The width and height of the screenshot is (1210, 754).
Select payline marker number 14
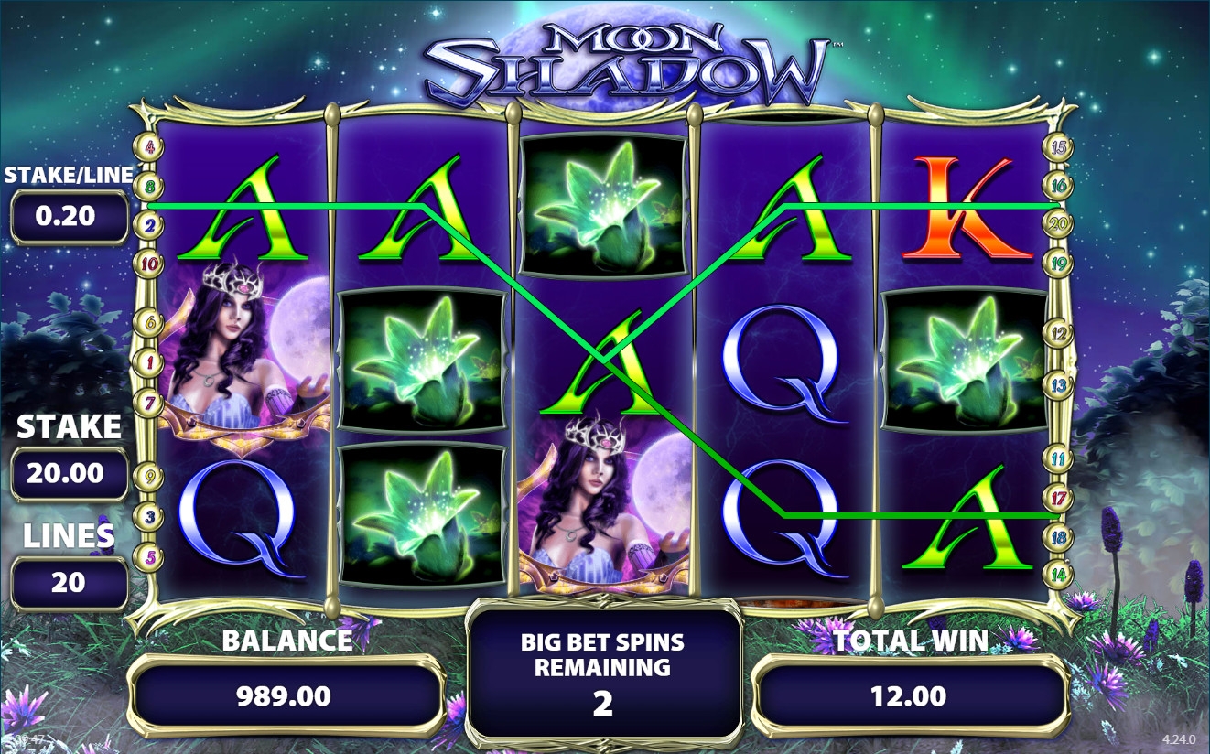tap(1059, 575)
